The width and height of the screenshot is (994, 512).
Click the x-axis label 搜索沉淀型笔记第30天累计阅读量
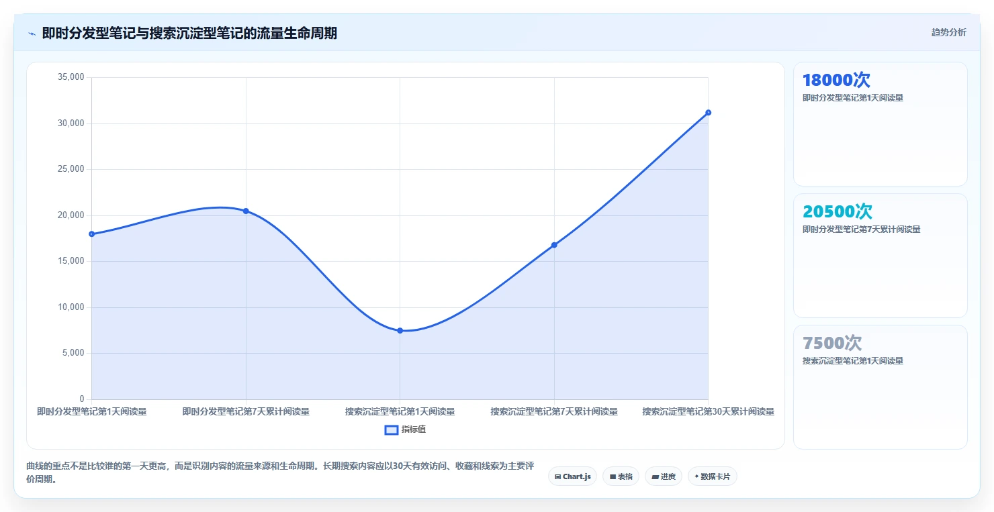708,411
